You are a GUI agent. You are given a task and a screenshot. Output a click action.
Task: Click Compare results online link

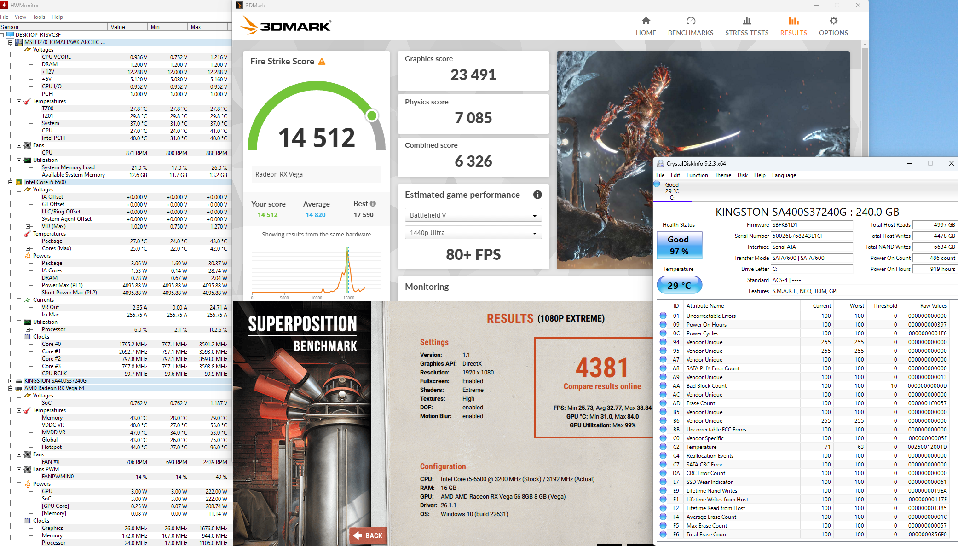pyautogui.click(x=602, y=386)
